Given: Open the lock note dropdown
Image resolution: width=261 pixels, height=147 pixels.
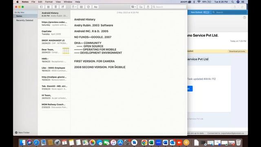Looking at the screenshot, I should pyautogui.click(x=74, y=7).
